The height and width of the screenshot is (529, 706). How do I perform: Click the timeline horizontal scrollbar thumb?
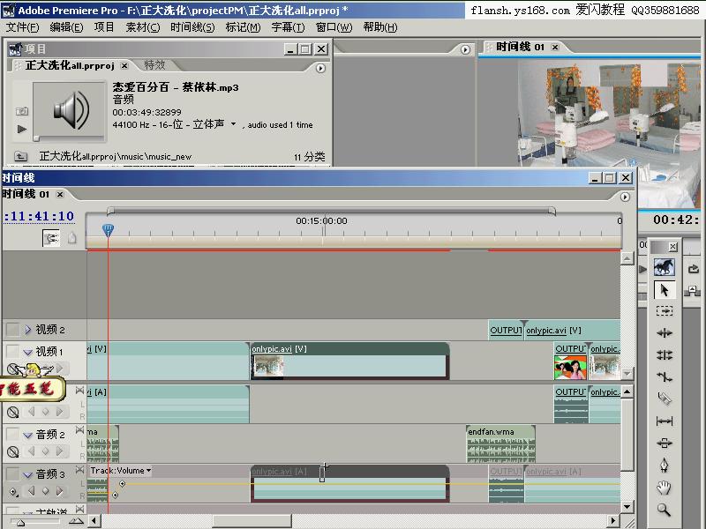tap(252, 521)
